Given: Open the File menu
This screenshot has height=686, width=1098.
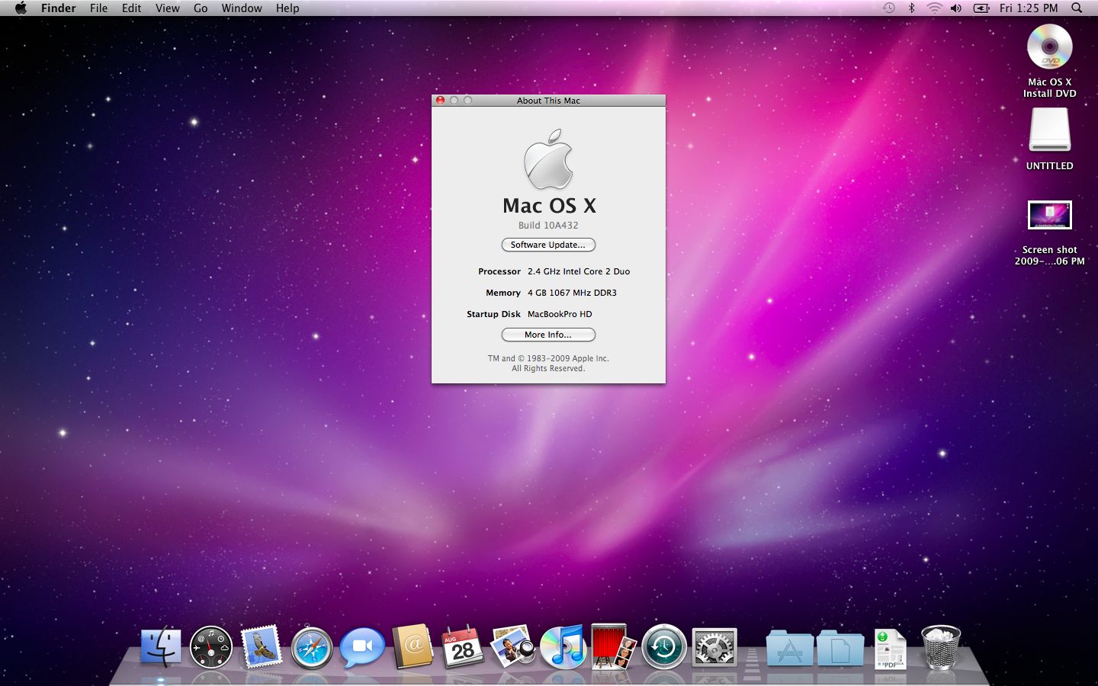Looking at the screenshot, I should tap(98, 8).
